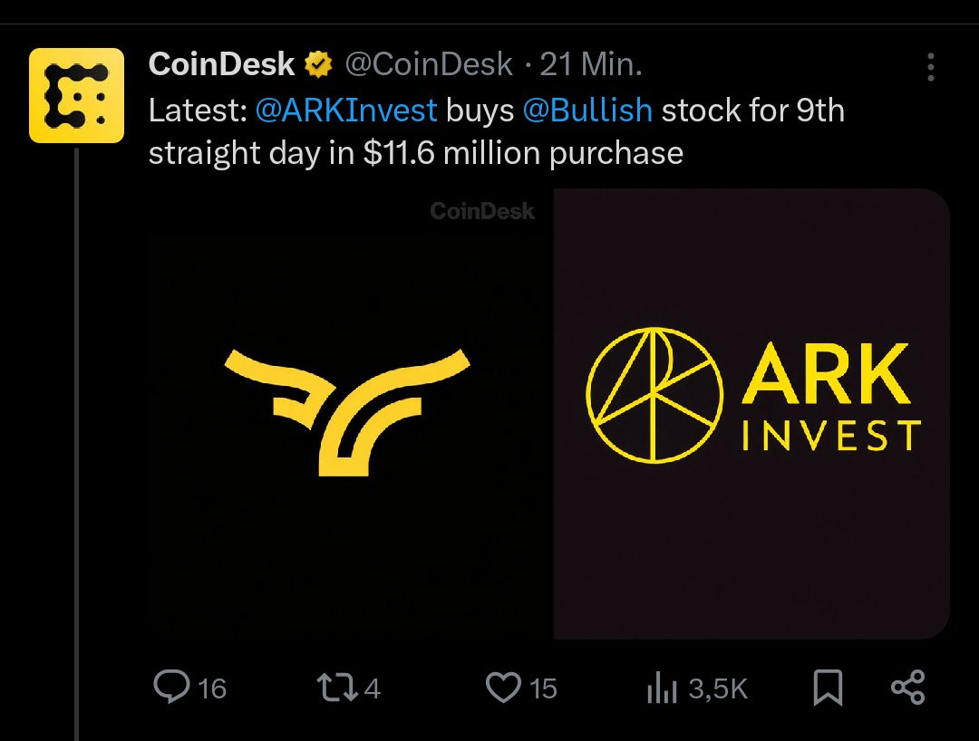Click the repost count 4
The height and width of the screenshot is (741, 979).
tap(372, 689)
